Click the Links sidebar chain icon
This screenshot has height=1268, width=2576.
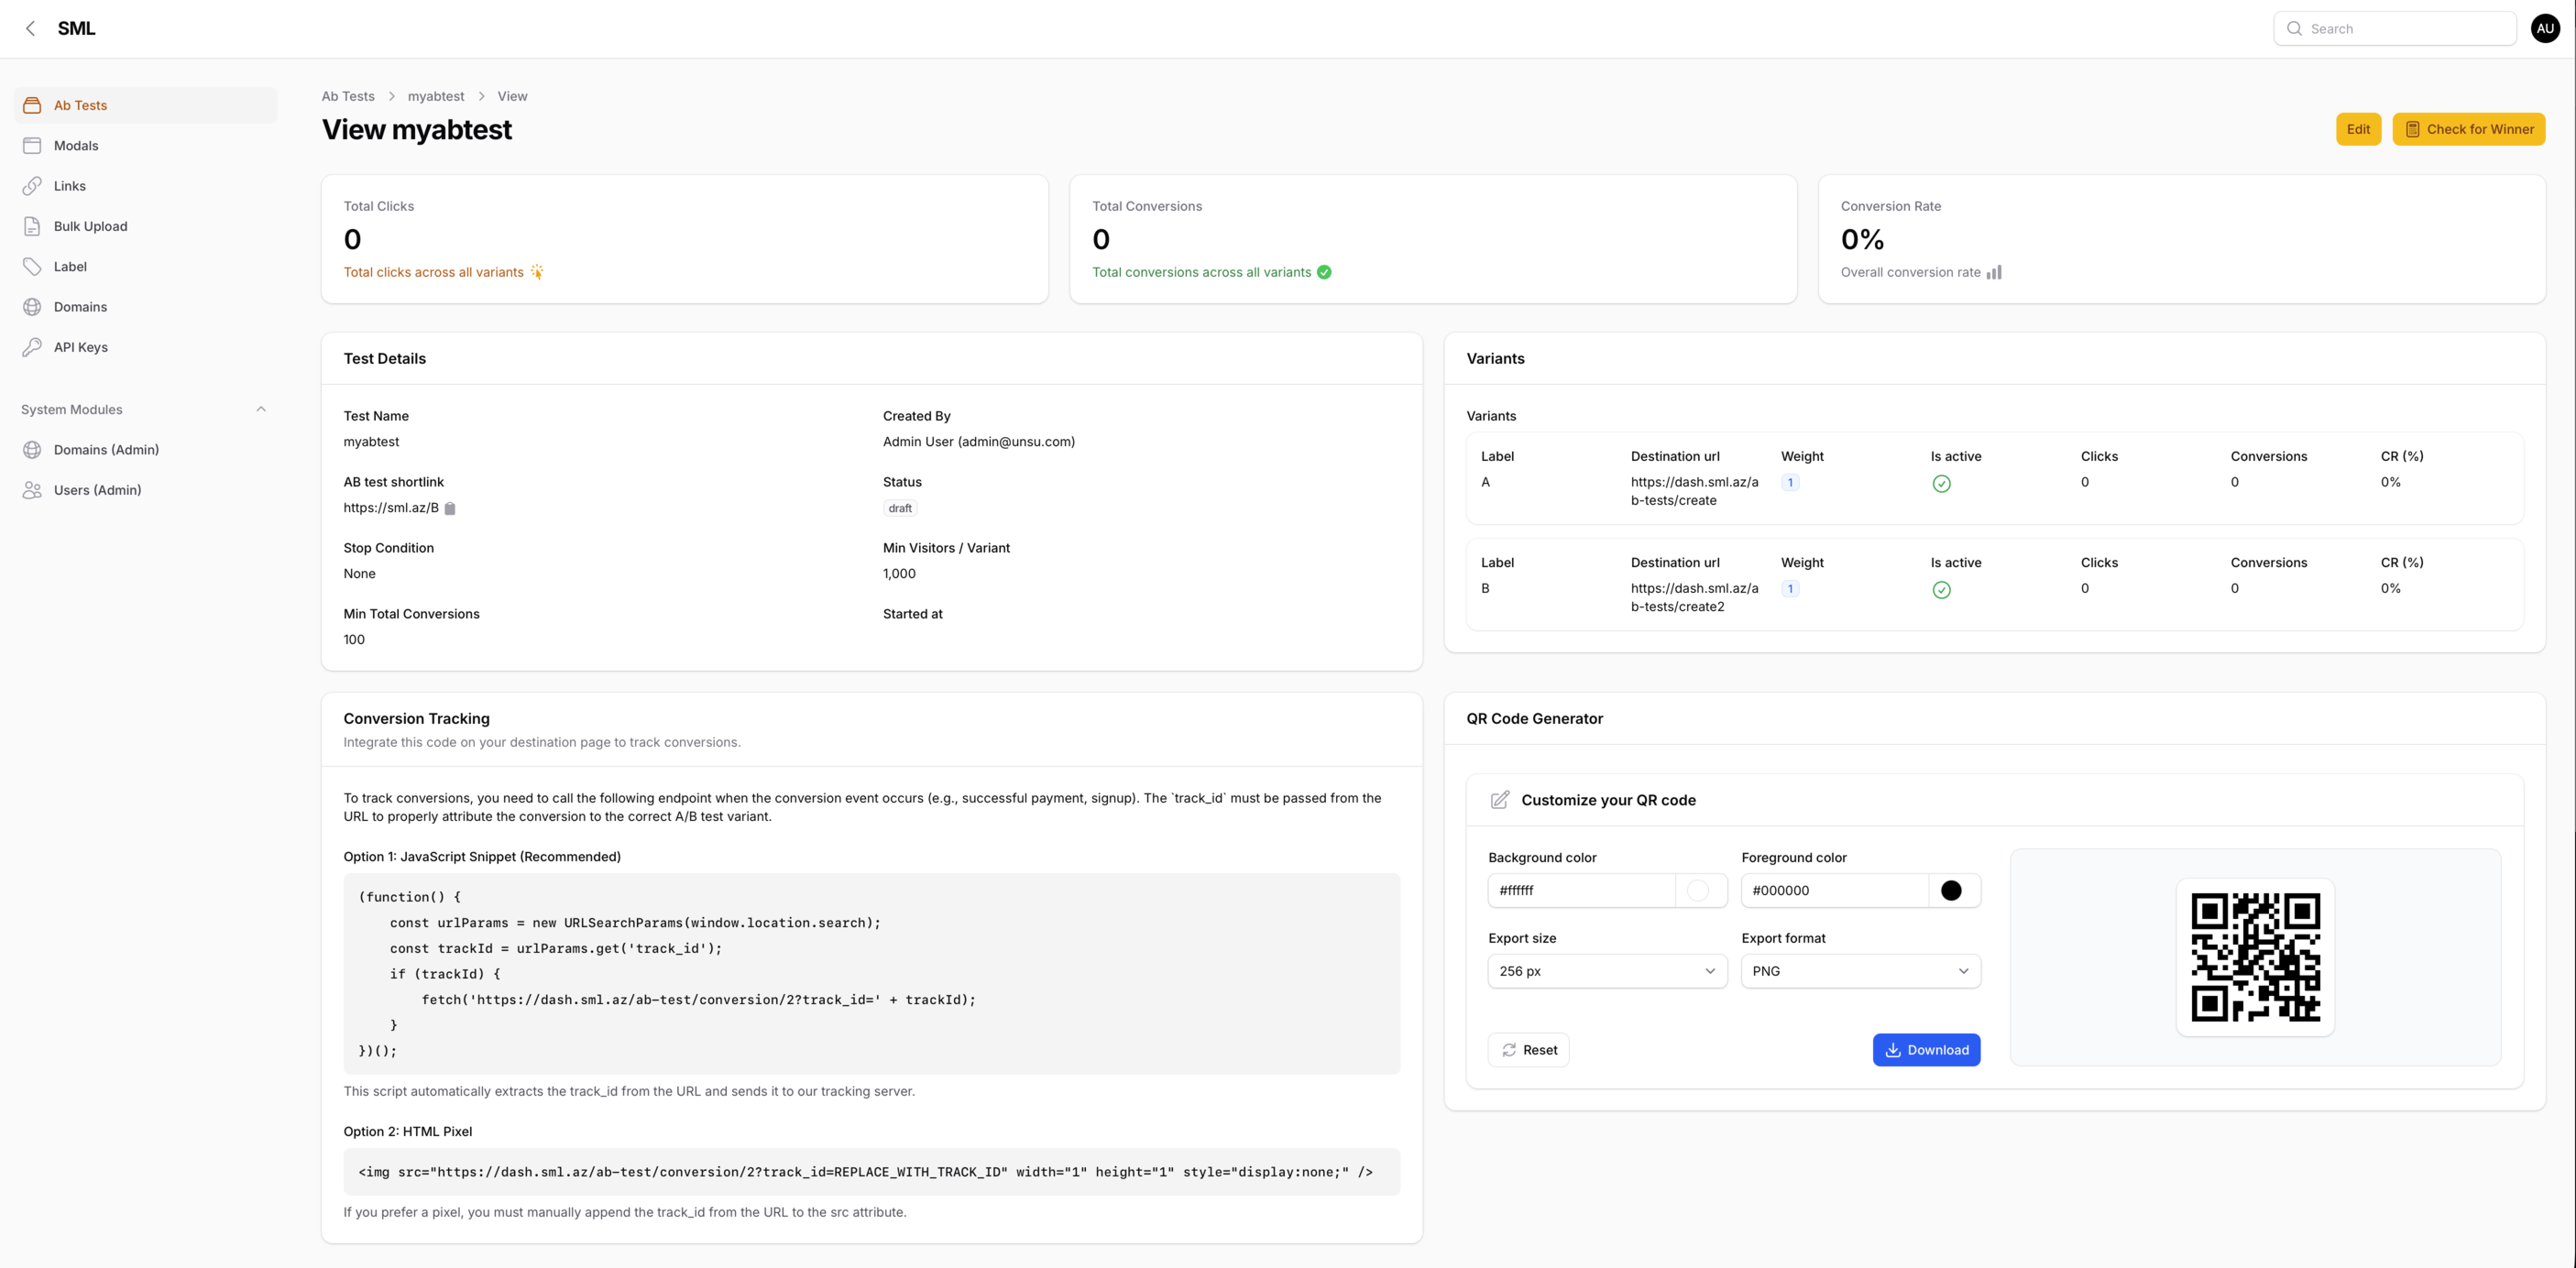(x=32, y=186)
